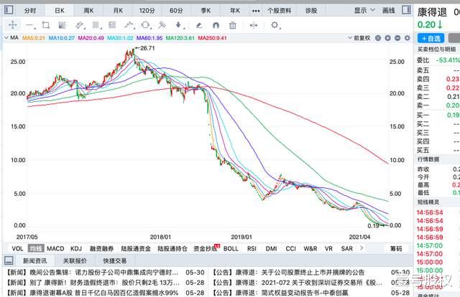460x297 pixels.
Task: Toggle the MACD indicator
Action: [x=55, y=248]
